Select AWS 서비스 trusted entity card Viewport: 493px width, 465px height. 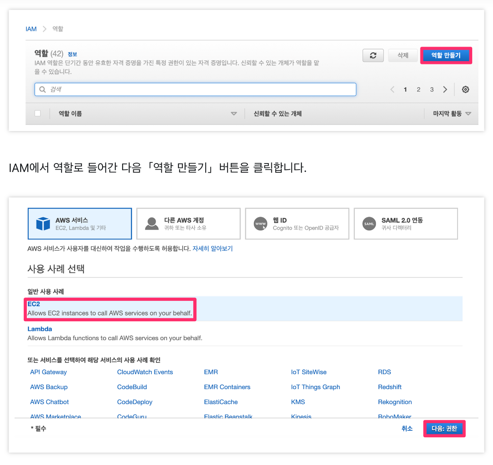click(80, 224)
